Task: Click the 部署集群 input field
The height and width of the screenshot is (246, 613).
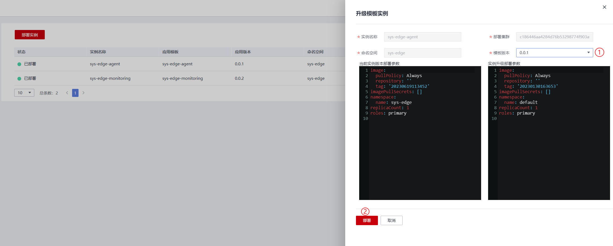Action: pos(554,37)
